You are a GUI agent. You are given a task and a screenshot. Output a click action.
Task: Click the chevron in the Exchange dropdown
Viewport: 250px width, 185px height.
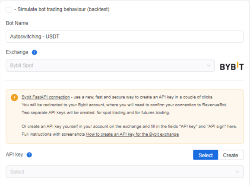coord(209,65)
